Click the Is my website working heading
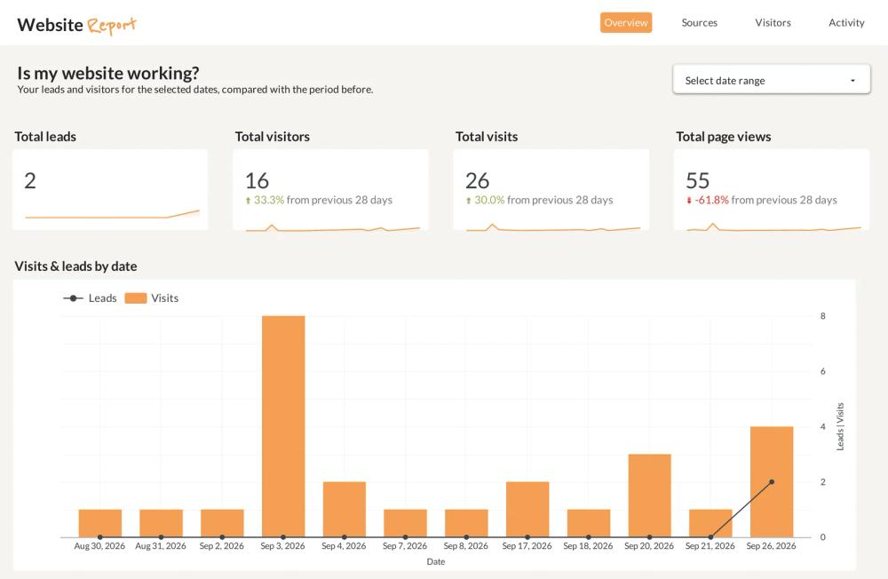Viewport: 888px width, 579px height. [108, 73]
